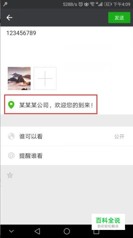The image size is (133, 238).
Task: Tap the back arrow icon
Action: (x=9, y=18)
